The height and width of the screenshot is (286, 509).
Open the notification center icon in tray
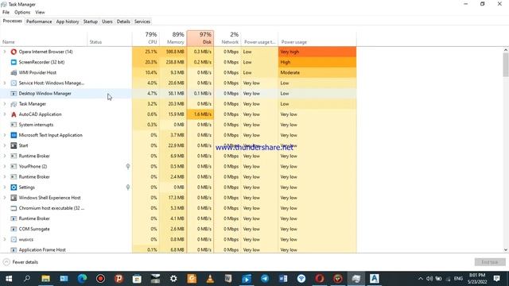point(496,279)
